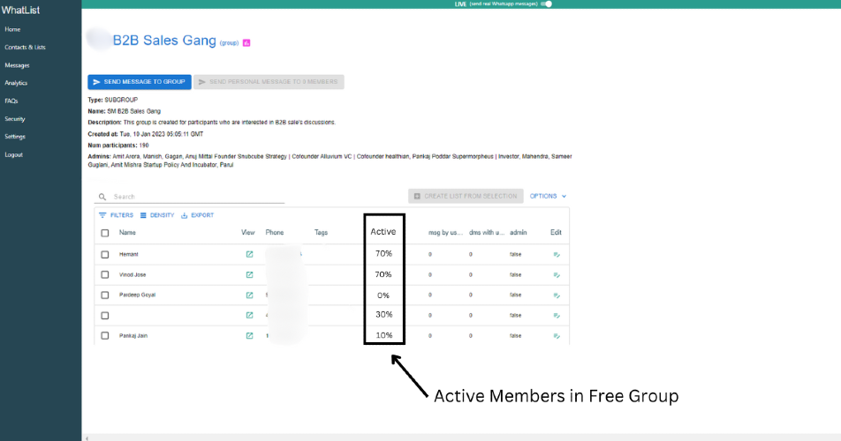Image resolution: width=841 pixels, height=441 pixels.
Task: Export the members table
Action: [x=197, y=215]
